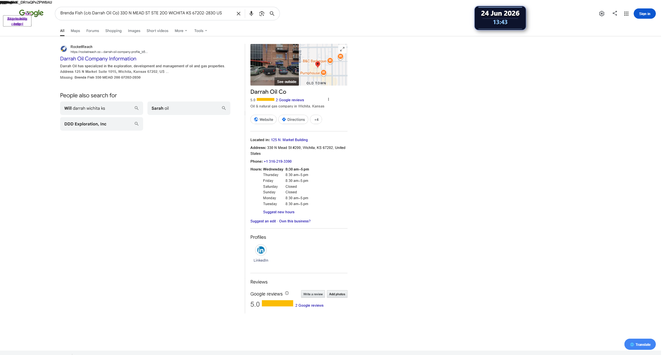Click the info icon next to Google reviews
Screen dimensions: 665x355
tap(287, 293)
